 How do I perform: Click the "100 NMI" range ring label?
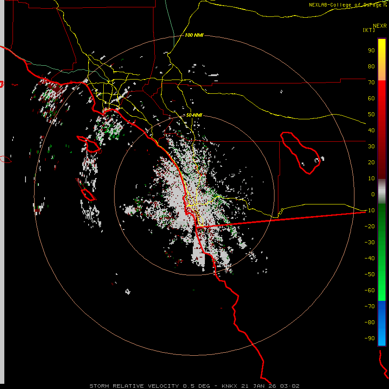194,35
